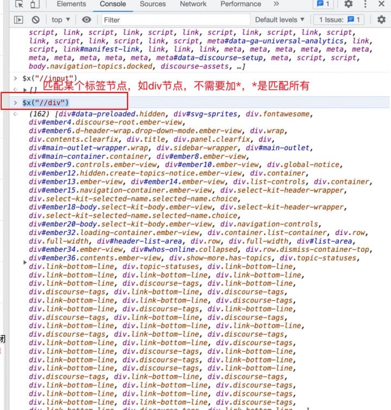The image size is (391, 410).
Task: Inspect div#data-preloaded.hidden node
Action: pos(112,114)
